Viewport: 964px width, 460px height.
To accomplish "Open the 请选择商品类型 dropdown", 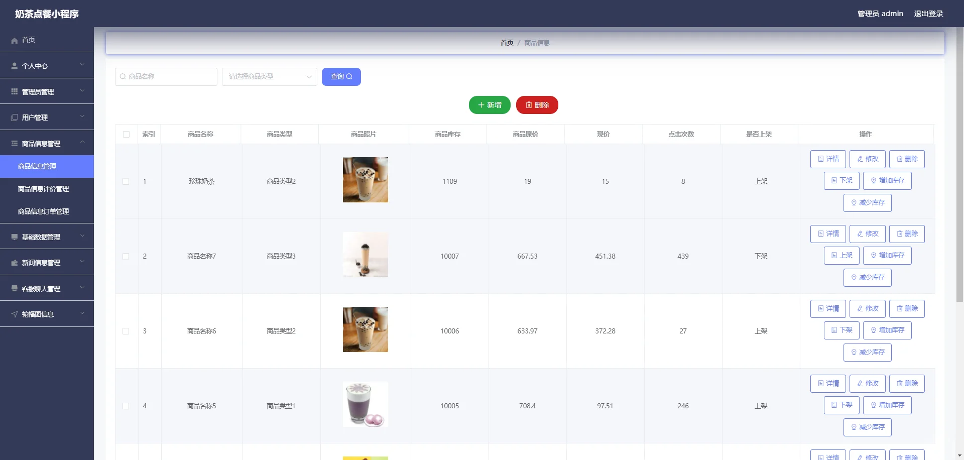I will click(269, 76).
